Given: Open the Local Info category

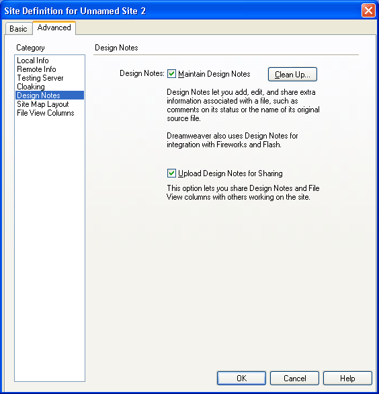Looking at the screenshot, I should (x=33, y=61).
